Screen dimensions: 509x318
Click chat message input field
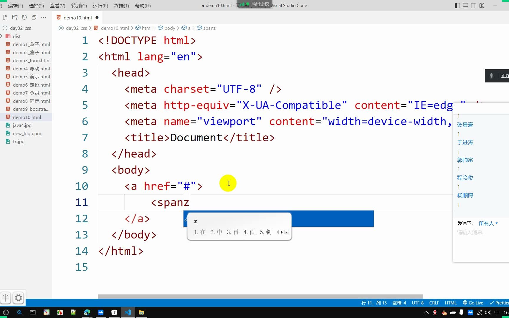click(x=481, y=232)
